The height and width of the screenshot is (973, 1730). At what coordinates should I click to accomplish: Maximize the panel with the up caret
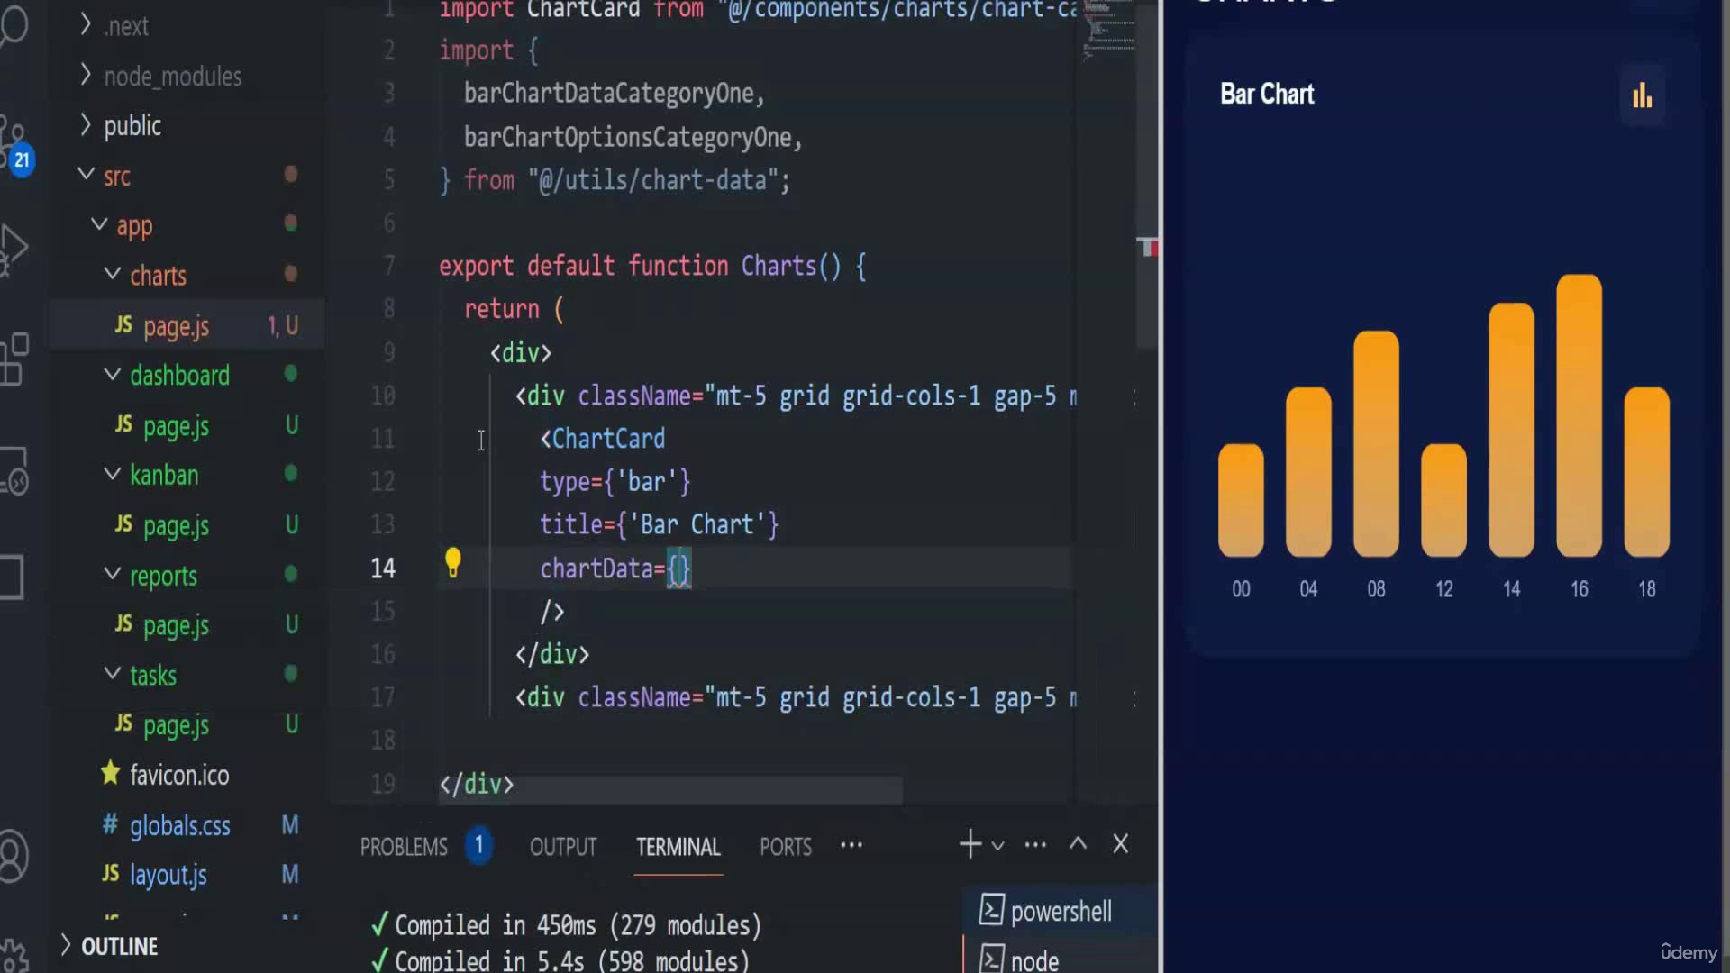(1078, 844)
